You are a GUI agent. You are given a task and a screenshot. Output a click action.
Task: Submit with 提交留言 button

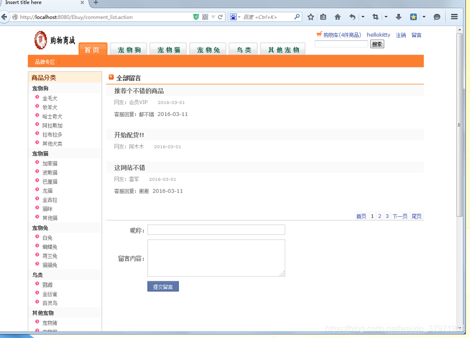[163, 286]
